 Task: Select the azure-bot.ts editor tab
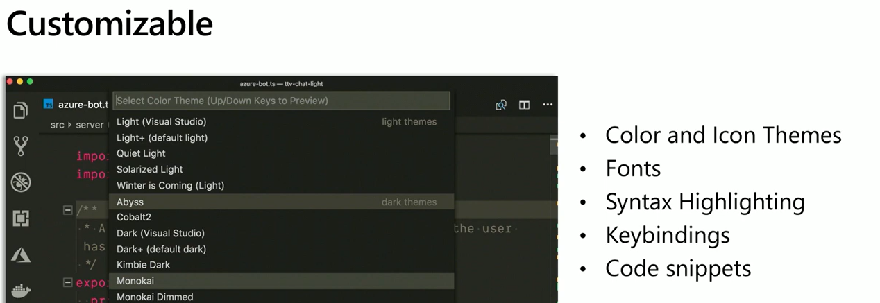76,105
